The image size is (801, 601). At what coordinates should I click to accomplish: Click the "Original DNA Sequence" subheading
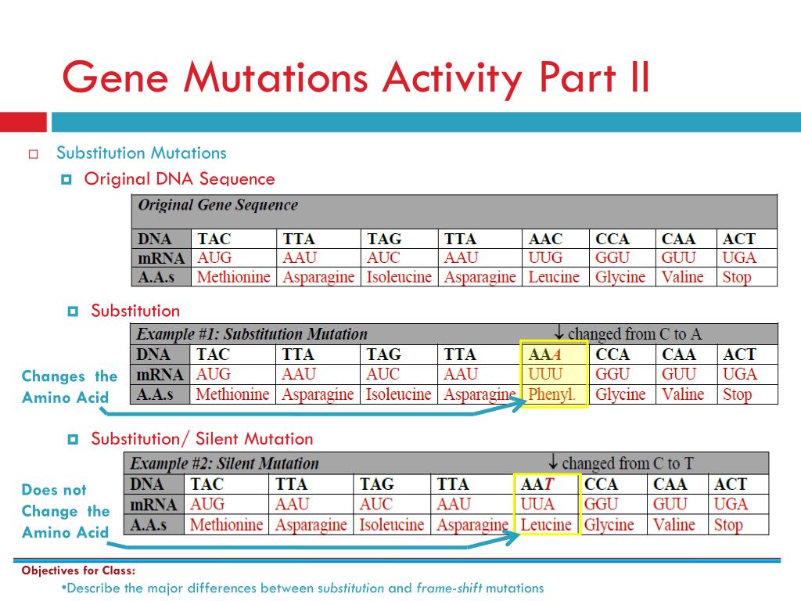coord(179,179)
